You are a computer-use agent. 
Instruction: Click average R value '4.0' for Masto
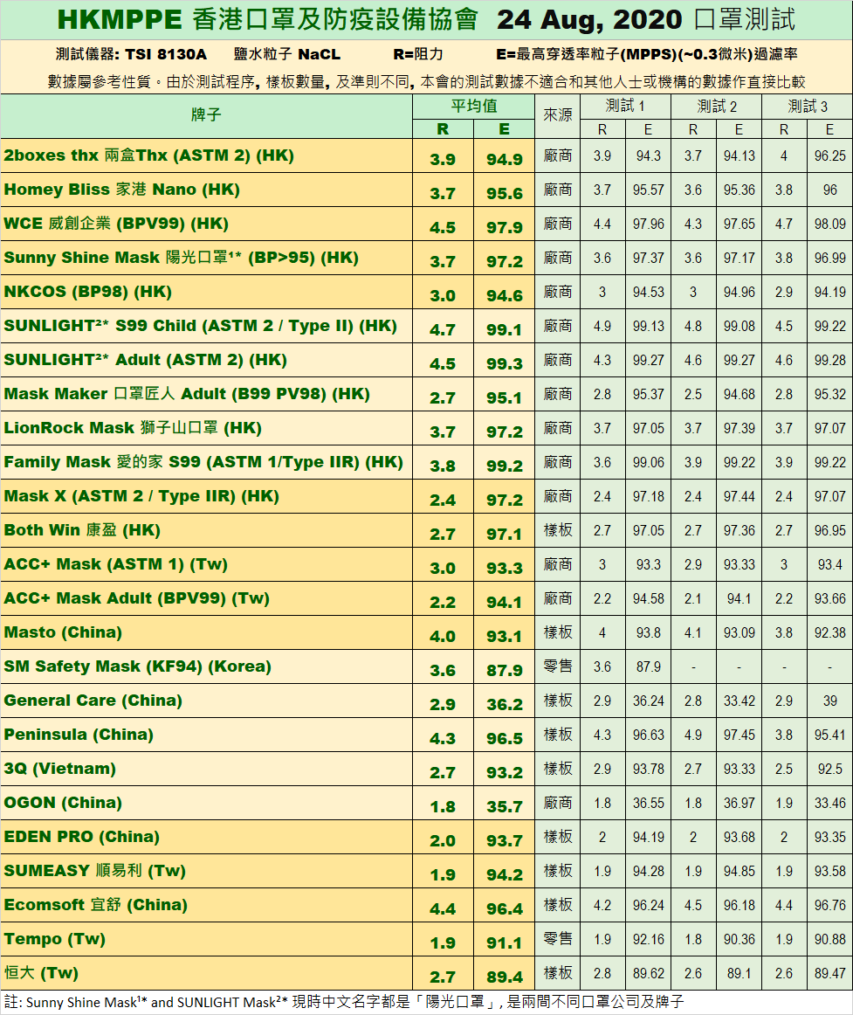tap(443, 636)
